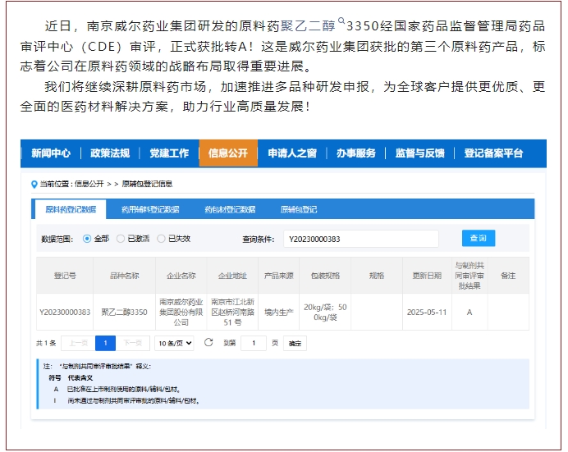The image size is (568, 452).
Task: Switch to the 药包材登记数据 tab
Action: (230, 209)
